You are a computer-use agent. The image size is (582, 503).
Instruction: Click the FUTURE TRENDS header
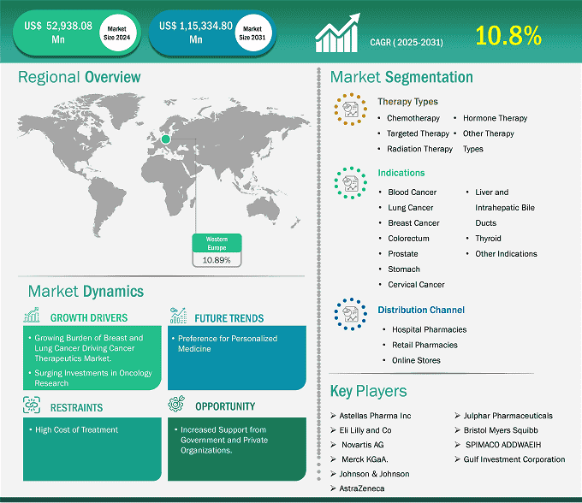click(229, 318)
